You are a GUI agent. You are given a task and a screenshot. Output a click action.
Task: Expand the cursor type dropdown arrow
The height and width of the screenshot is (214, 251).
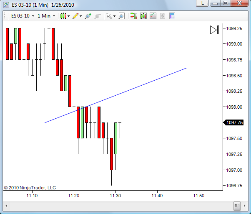(115, 16)
